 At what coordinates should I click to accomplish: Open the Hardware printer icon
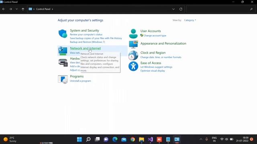63,62
